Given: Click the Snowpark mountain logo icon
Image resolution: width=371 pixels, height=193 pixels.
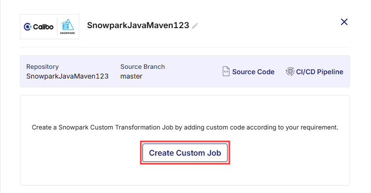Looking at the screenshot, I should 68,25.
